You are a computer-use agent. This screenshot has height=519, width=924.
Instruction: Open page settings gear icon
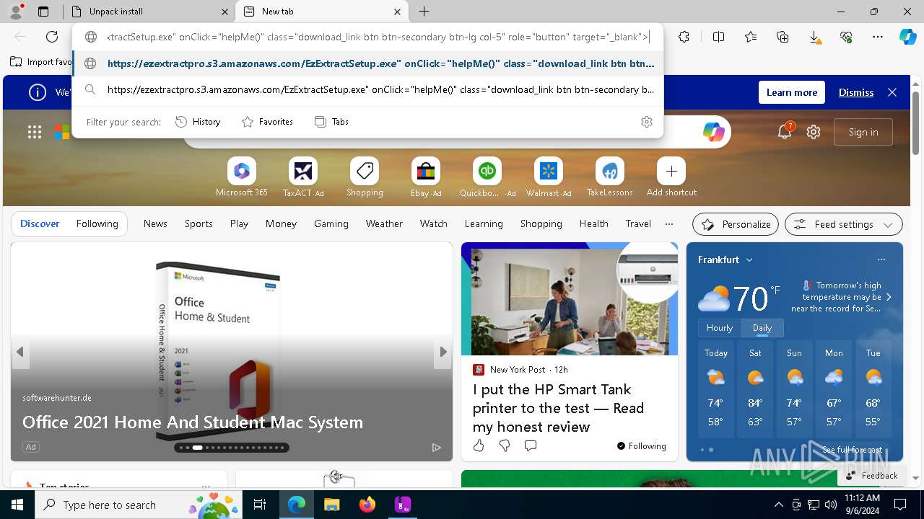point(814,132)
